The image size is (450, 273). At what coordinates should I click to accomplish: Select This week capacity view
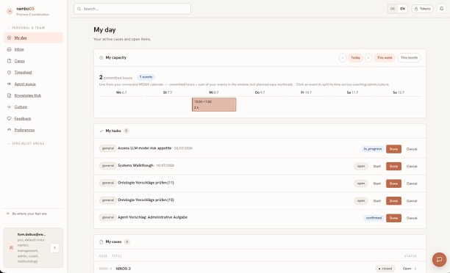(x=385, y=57)
